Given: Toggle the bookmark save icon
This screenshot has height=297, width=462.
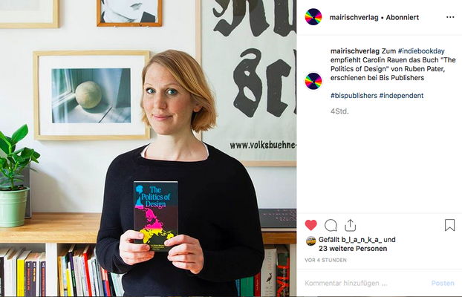Looking at the screenshot, I should (x=449, y=225).
